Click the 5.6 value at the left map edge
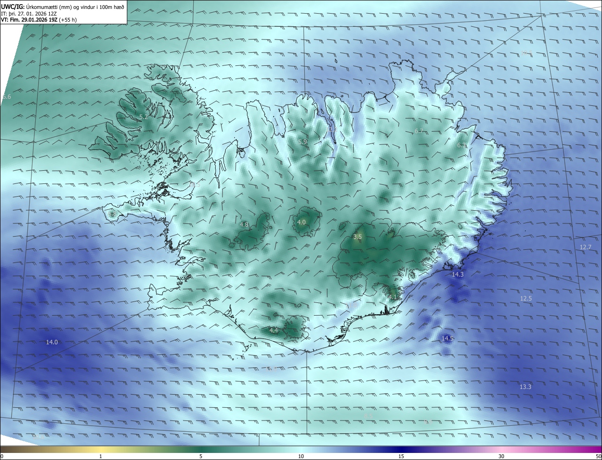The height and width of the screenshot is (460, 602). (7, 96)
